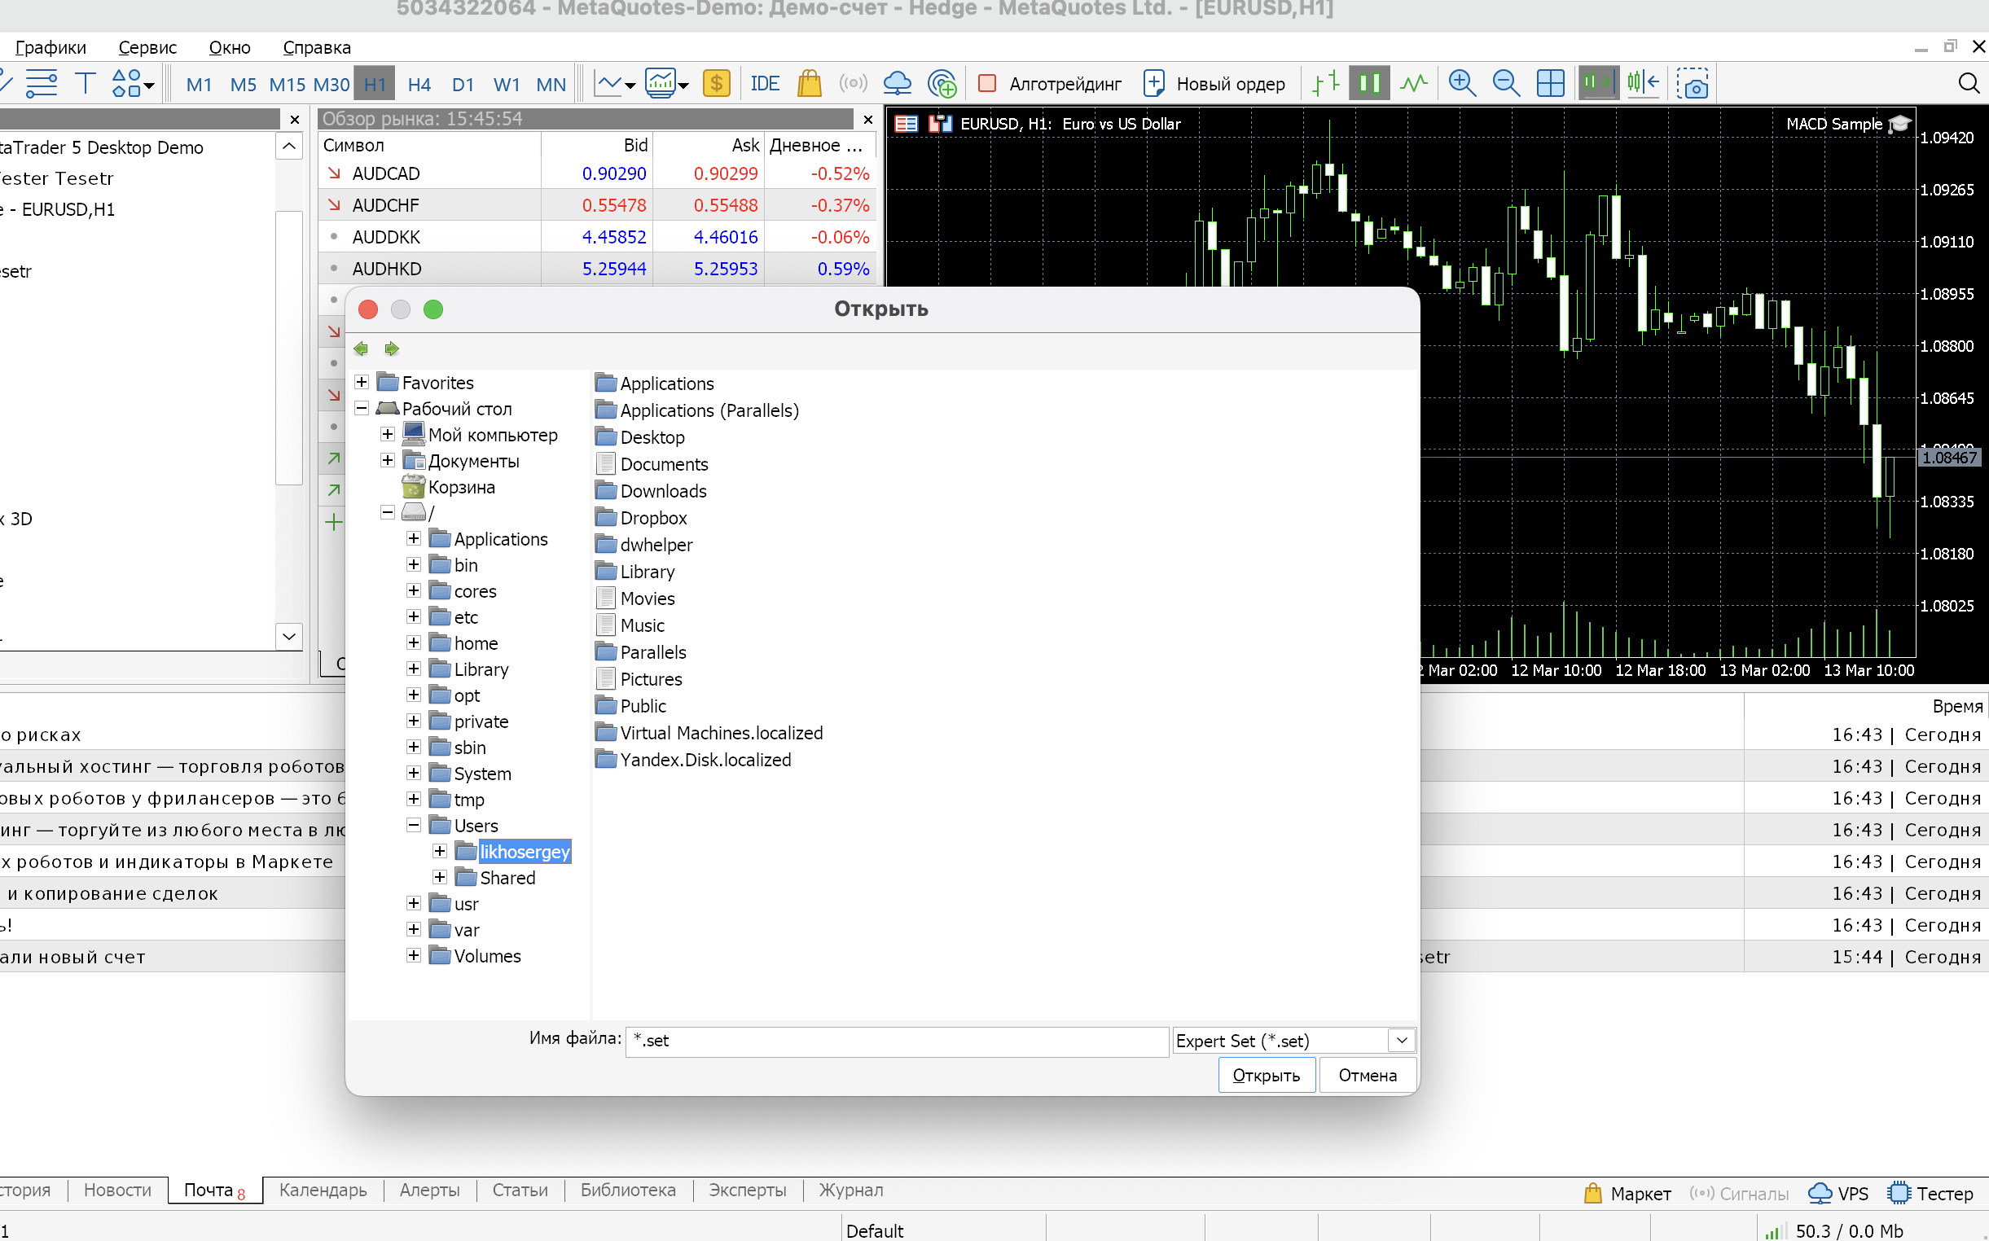The height and width of the screenshot is (1241, 1989).
Task: Open the Market shopping bag icon in toolbar
Action: [810, 84]
